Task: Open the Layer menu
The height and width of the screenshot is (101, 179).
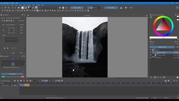Action: coord(17,5)
